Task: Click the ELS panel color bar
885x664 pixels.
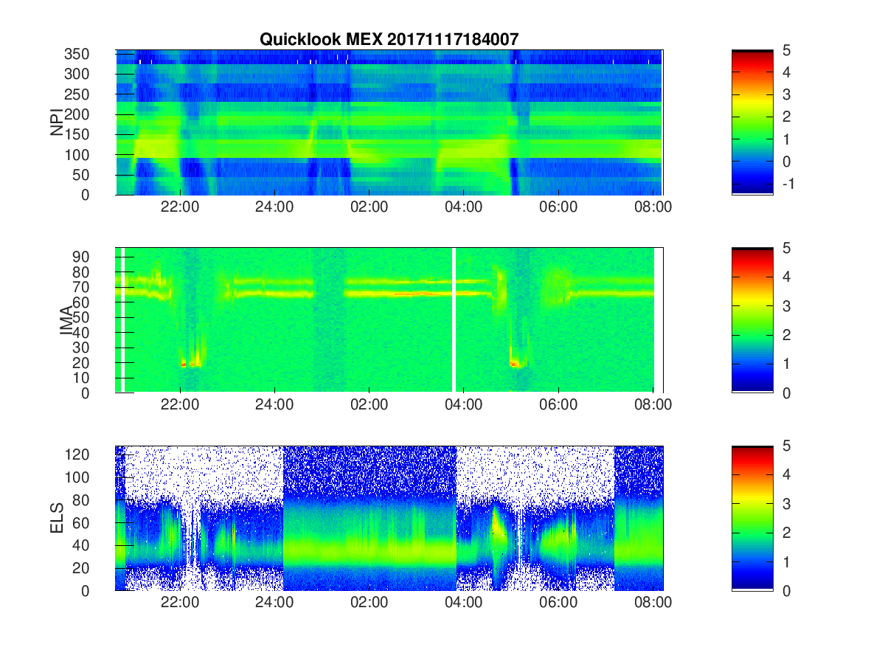Action: pyautogui.click(x=752, y=518)
